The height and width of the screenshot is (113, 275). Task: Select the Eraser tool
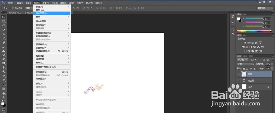[x=4, y=59]
